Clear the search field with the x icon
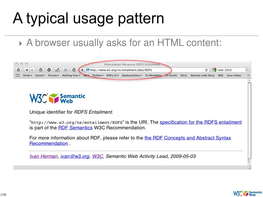 coord(247,70)
